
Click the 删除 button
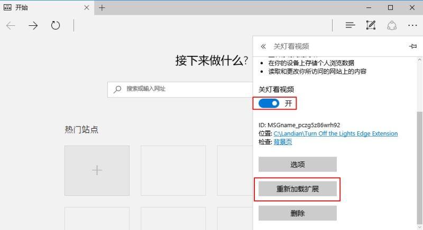[298, 213]
